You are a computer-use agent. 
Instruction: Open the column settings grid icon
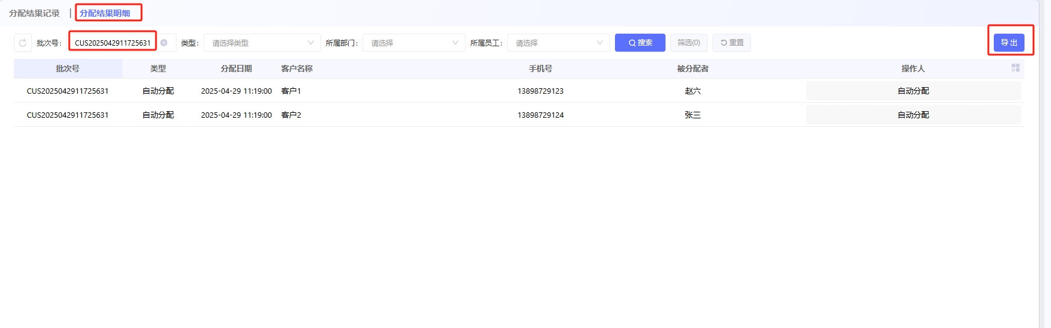(x=1015, y=68)
